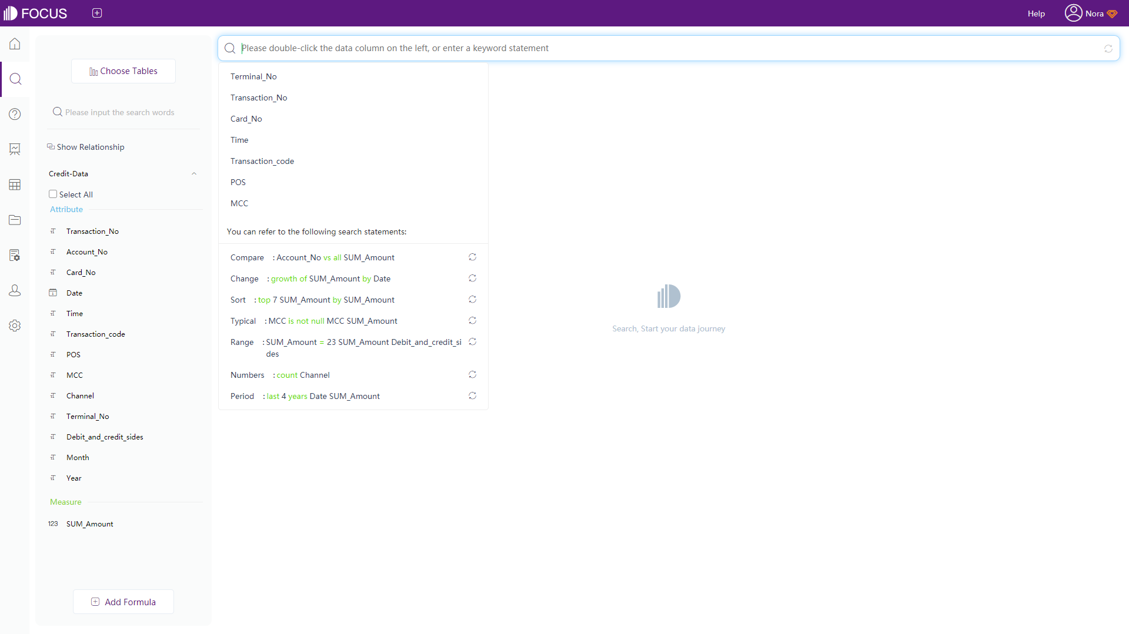
Task: Open the folder resources icon in sidebar
Action: click(15, 220)
